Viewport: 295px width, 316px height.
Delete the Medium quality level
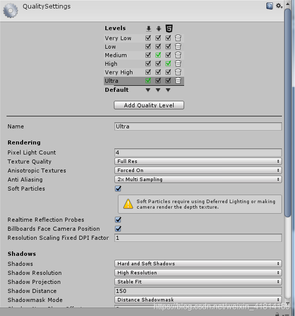(178, 55)
